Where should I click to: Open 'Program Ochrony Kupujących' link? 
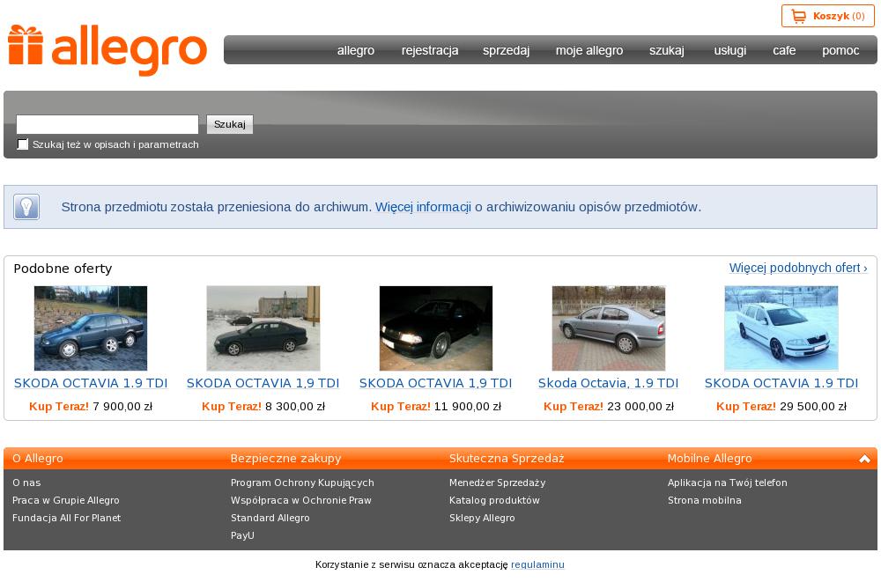[302, 483]
